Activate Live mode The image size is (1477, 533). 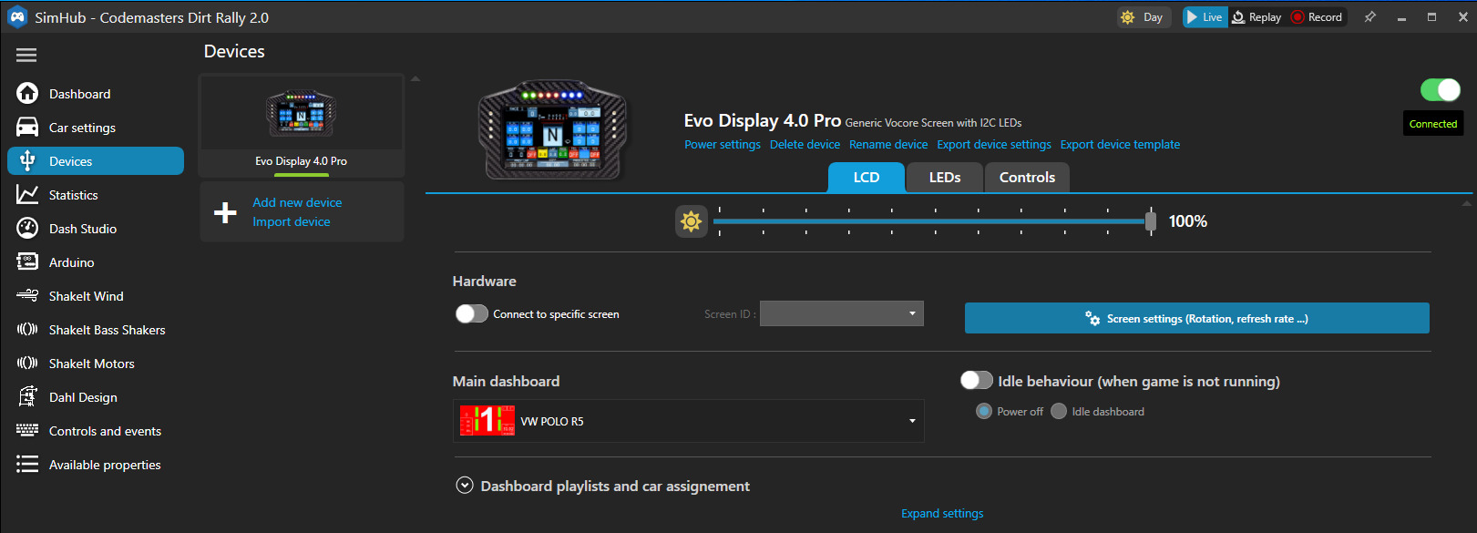(1205, 17)
